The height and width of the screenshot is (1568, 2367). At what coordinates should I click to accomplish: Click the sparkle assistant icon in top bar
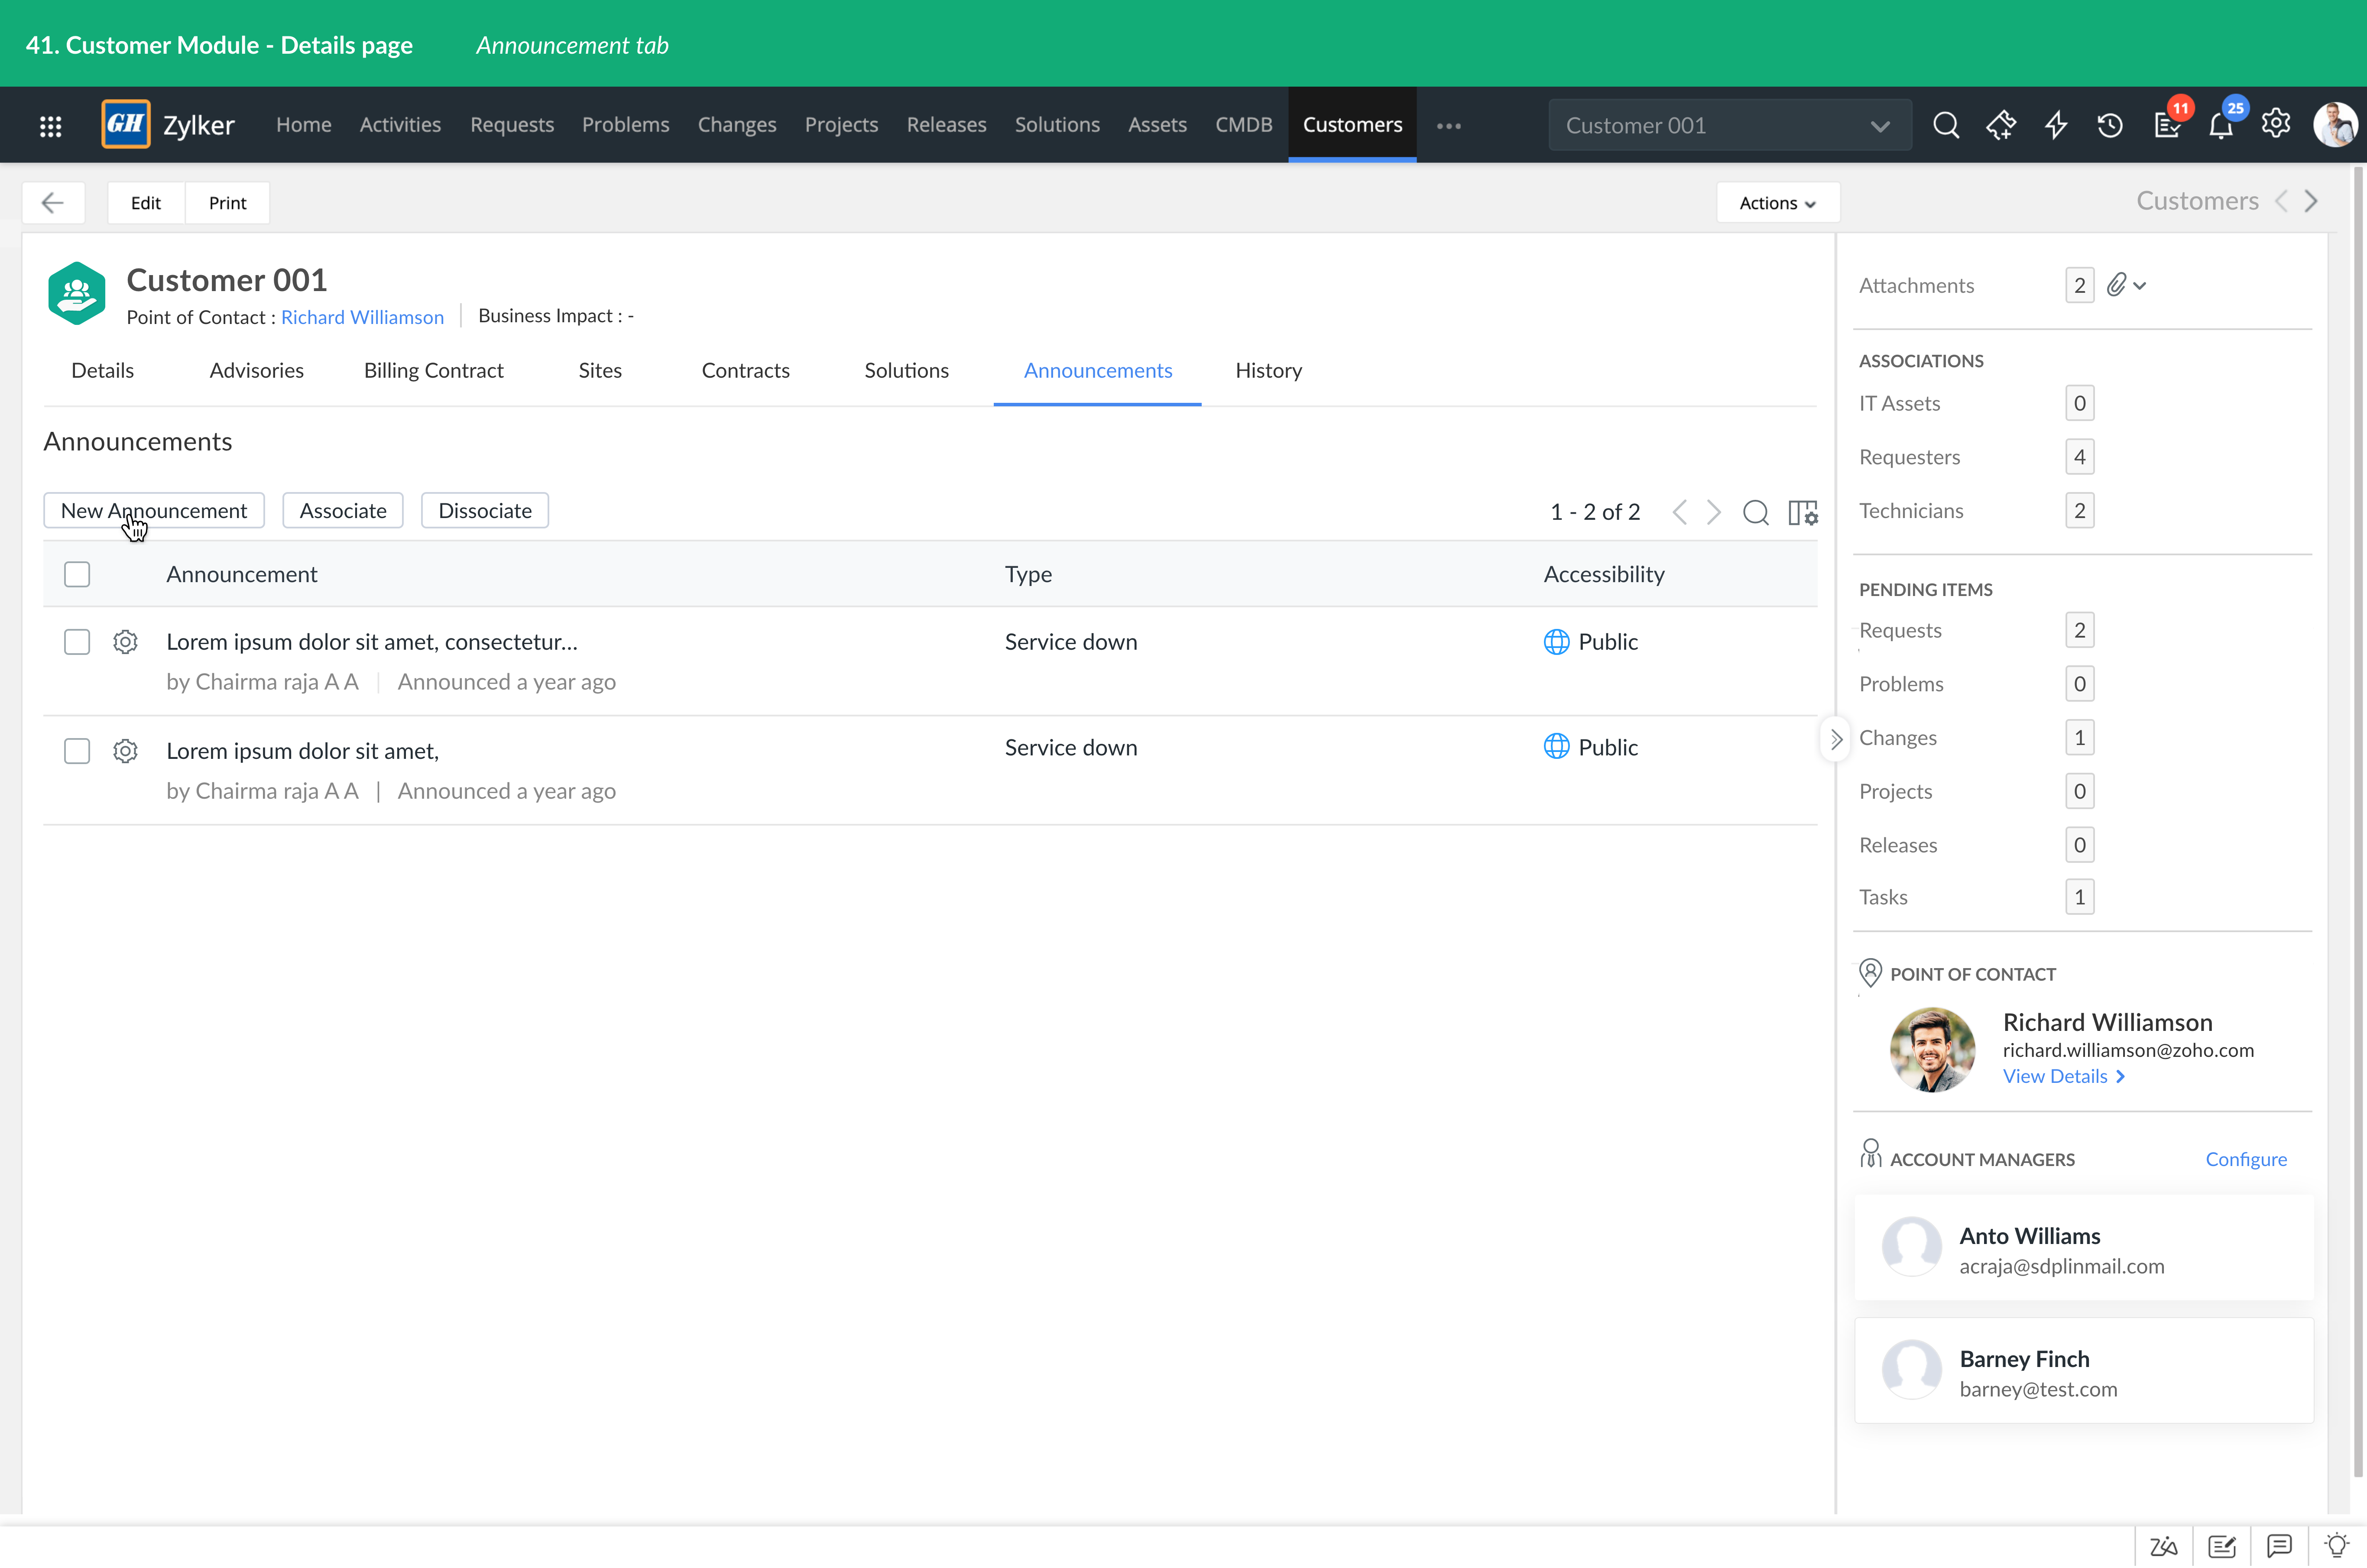2001,125
